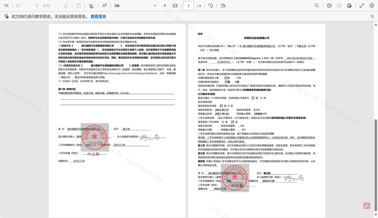Viewport: 378px width, 218px height.
Task: Click the translate icon in toolbar
Action: click(x=117, y=6)
